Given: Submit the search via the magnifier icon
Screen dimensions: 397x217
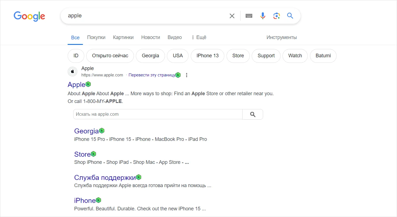Looking at the screenshot, I should point(290,16).
